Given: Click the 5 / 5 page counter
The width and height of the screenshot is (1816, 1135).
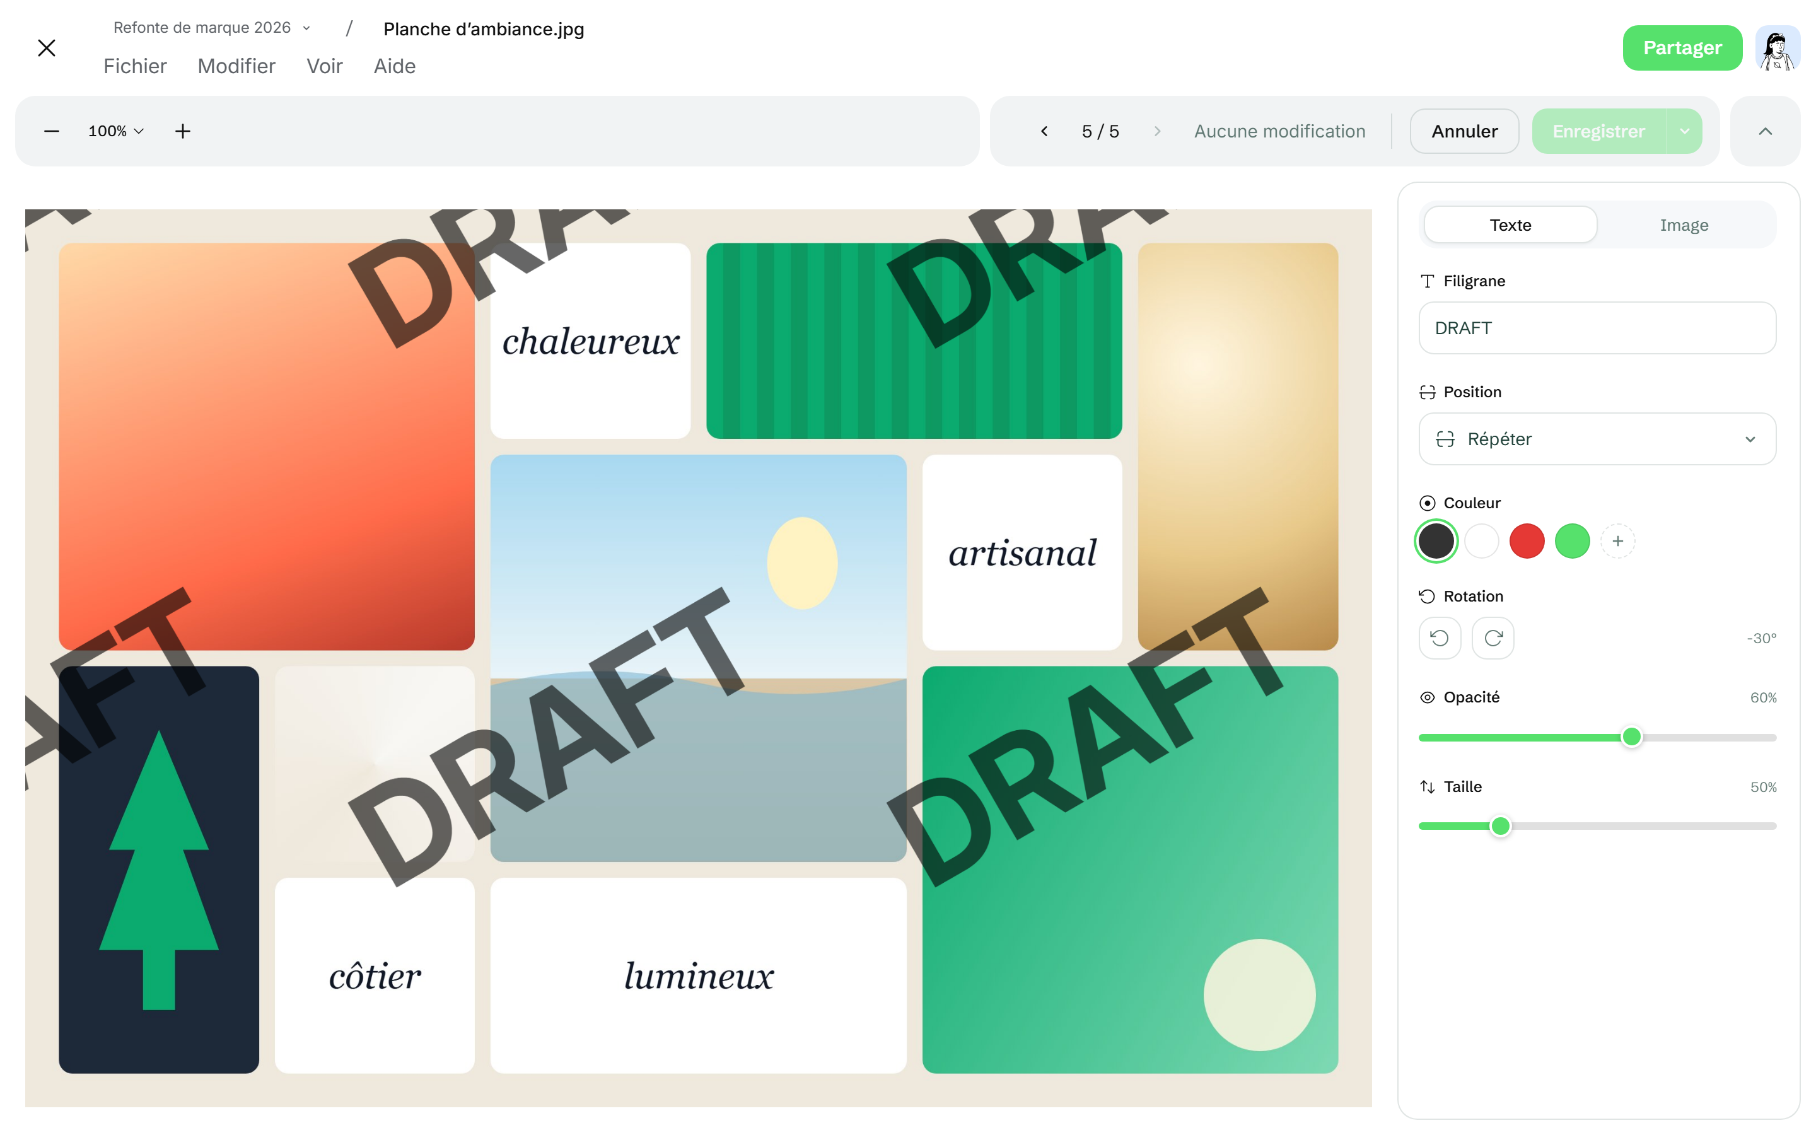Looking at the screenshot, I should point(1100,131).
